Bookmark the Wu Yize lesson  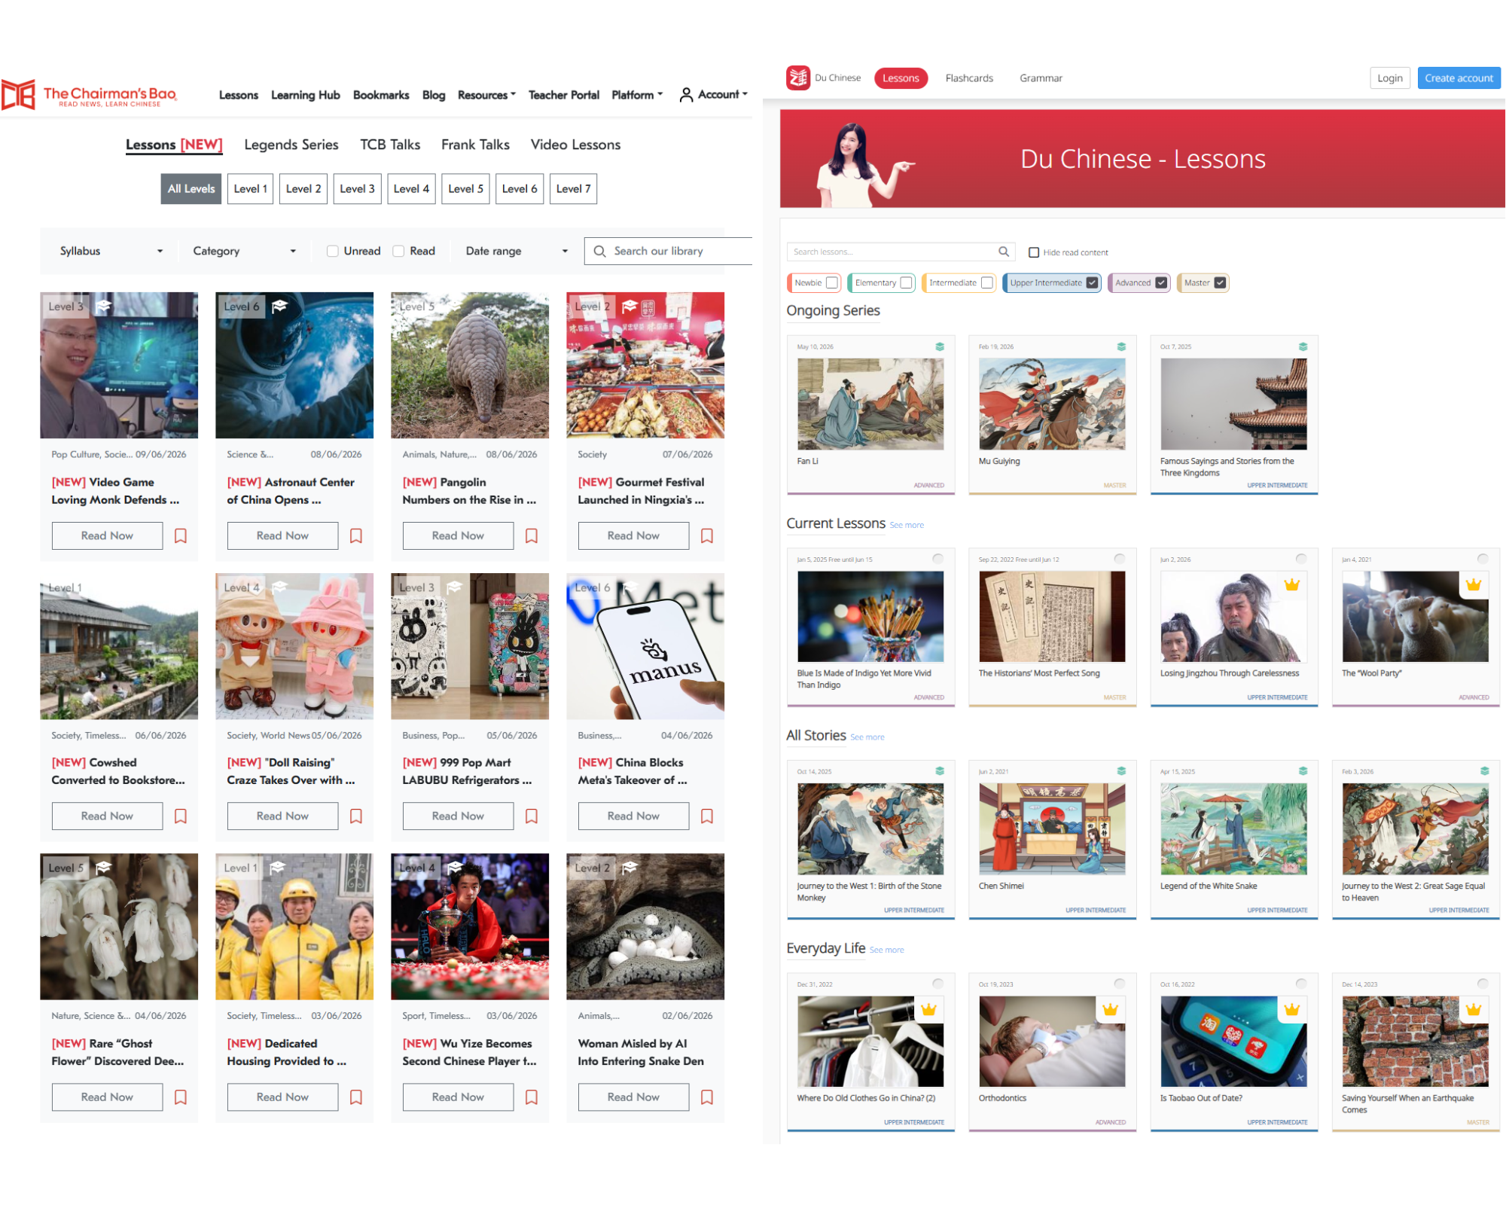click(532, 1097)
